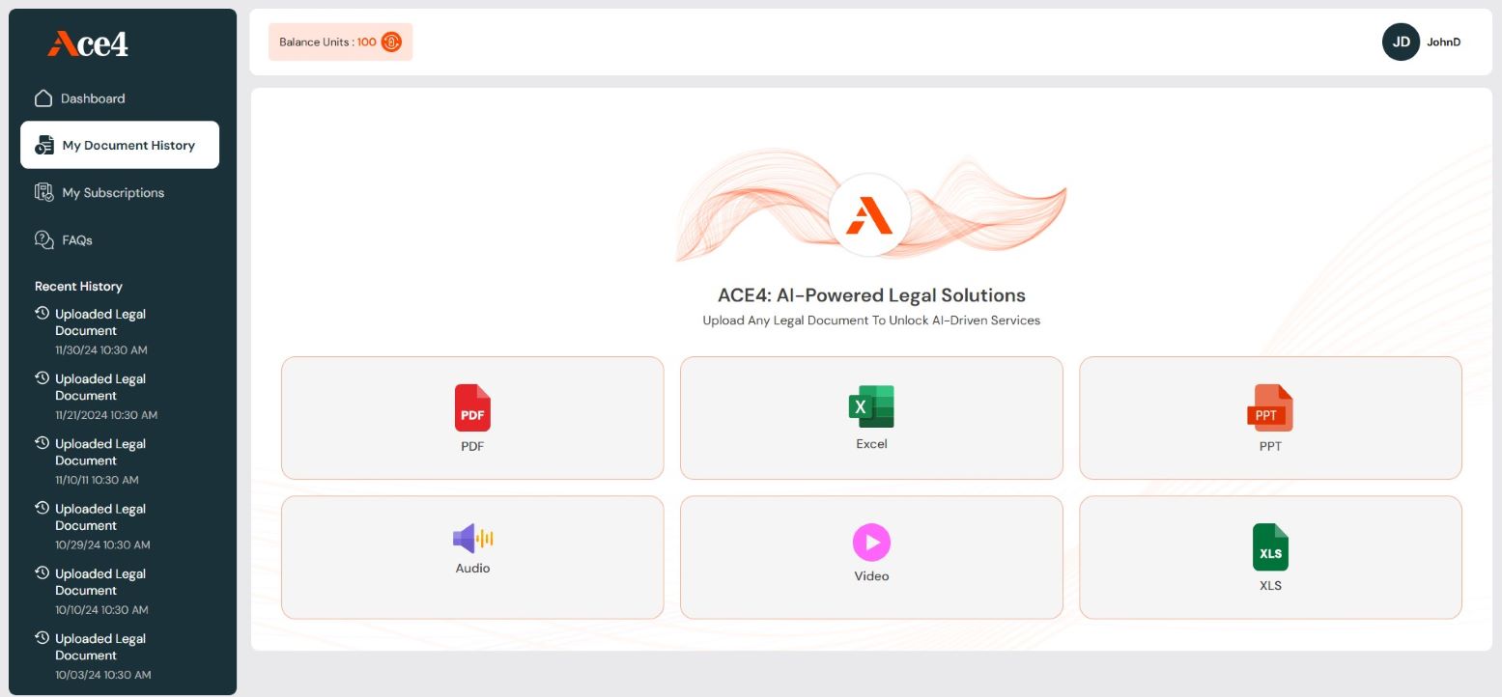Screen dimensions: 1502x697
Task: Click history clock icon for 10/10/24 entry
Action: (x=42, y=572)
